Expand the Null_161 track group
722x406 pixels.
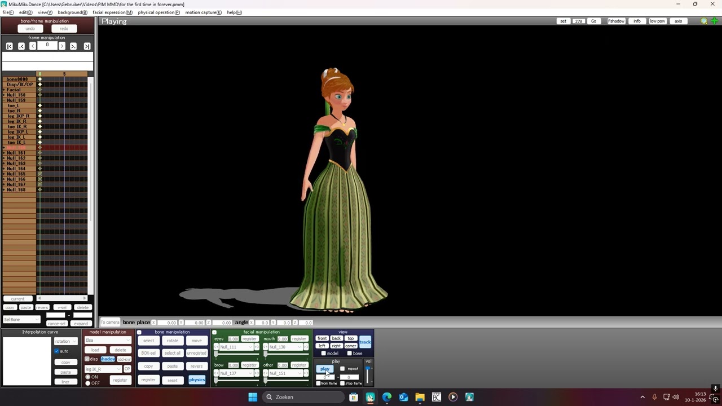[4, 153]
